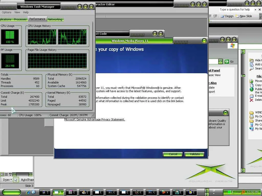Open My Network Places icon
The image size is (262, 196).
click(x=252, y=129)
